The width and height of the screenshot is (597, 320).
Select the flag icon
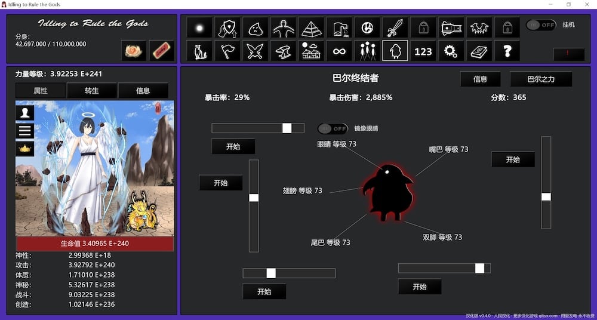[227, 51]
